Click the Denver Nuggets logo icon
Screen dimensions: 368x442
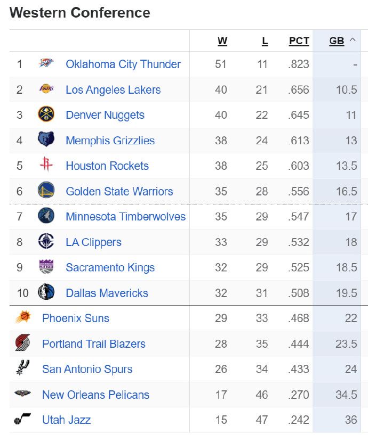pos(46,114)
